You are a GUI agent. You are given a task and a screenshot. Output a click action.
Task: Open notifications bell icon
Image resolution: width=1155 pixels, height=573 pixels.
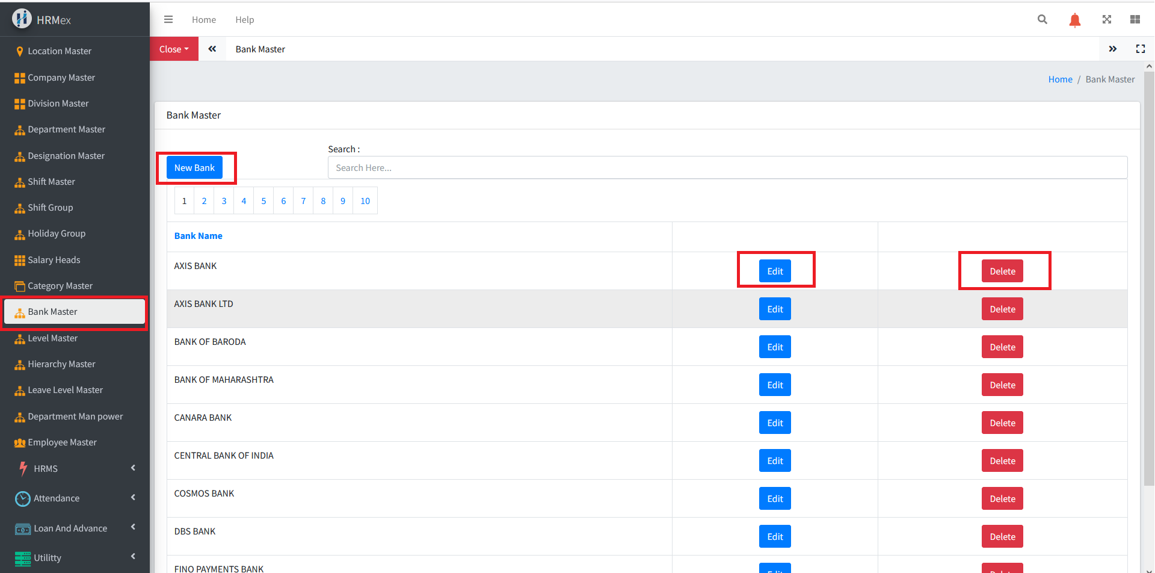pyautogui.click(x=1074, y=20)
